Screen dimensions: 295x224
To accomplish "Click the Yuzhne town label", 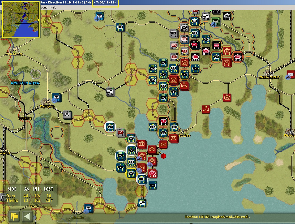I will 184,136.
